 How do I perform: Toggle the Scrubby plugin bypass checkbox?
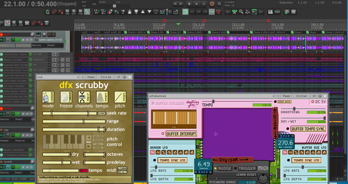(x=129, y=77)
